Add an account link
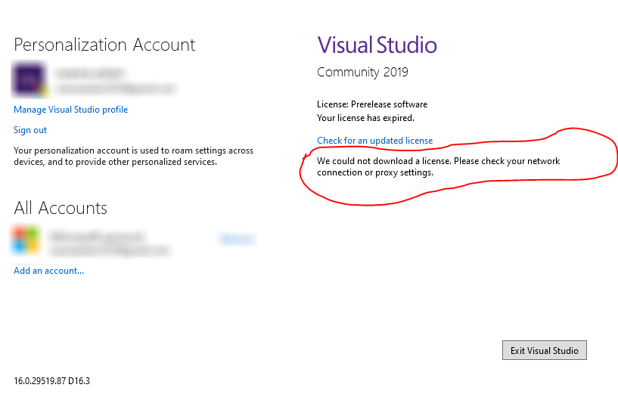This screenshot has height=397, width=618. click(49, 271)
